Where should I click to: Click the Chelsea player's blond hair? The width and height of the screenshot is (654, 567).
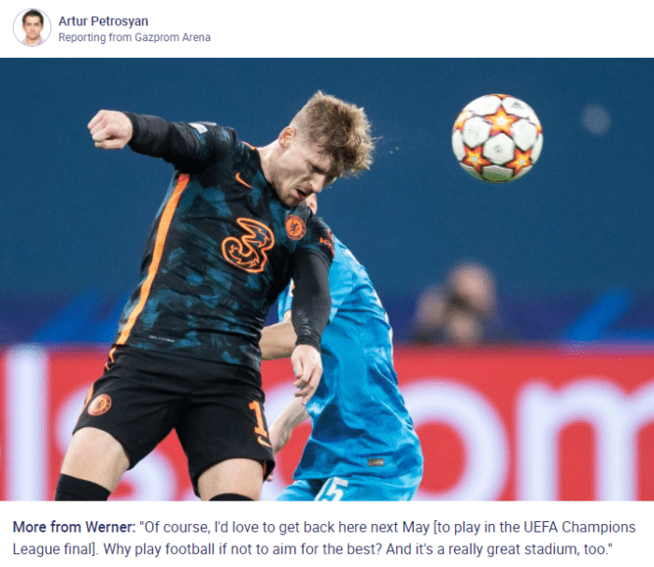[x=334, y=129]
